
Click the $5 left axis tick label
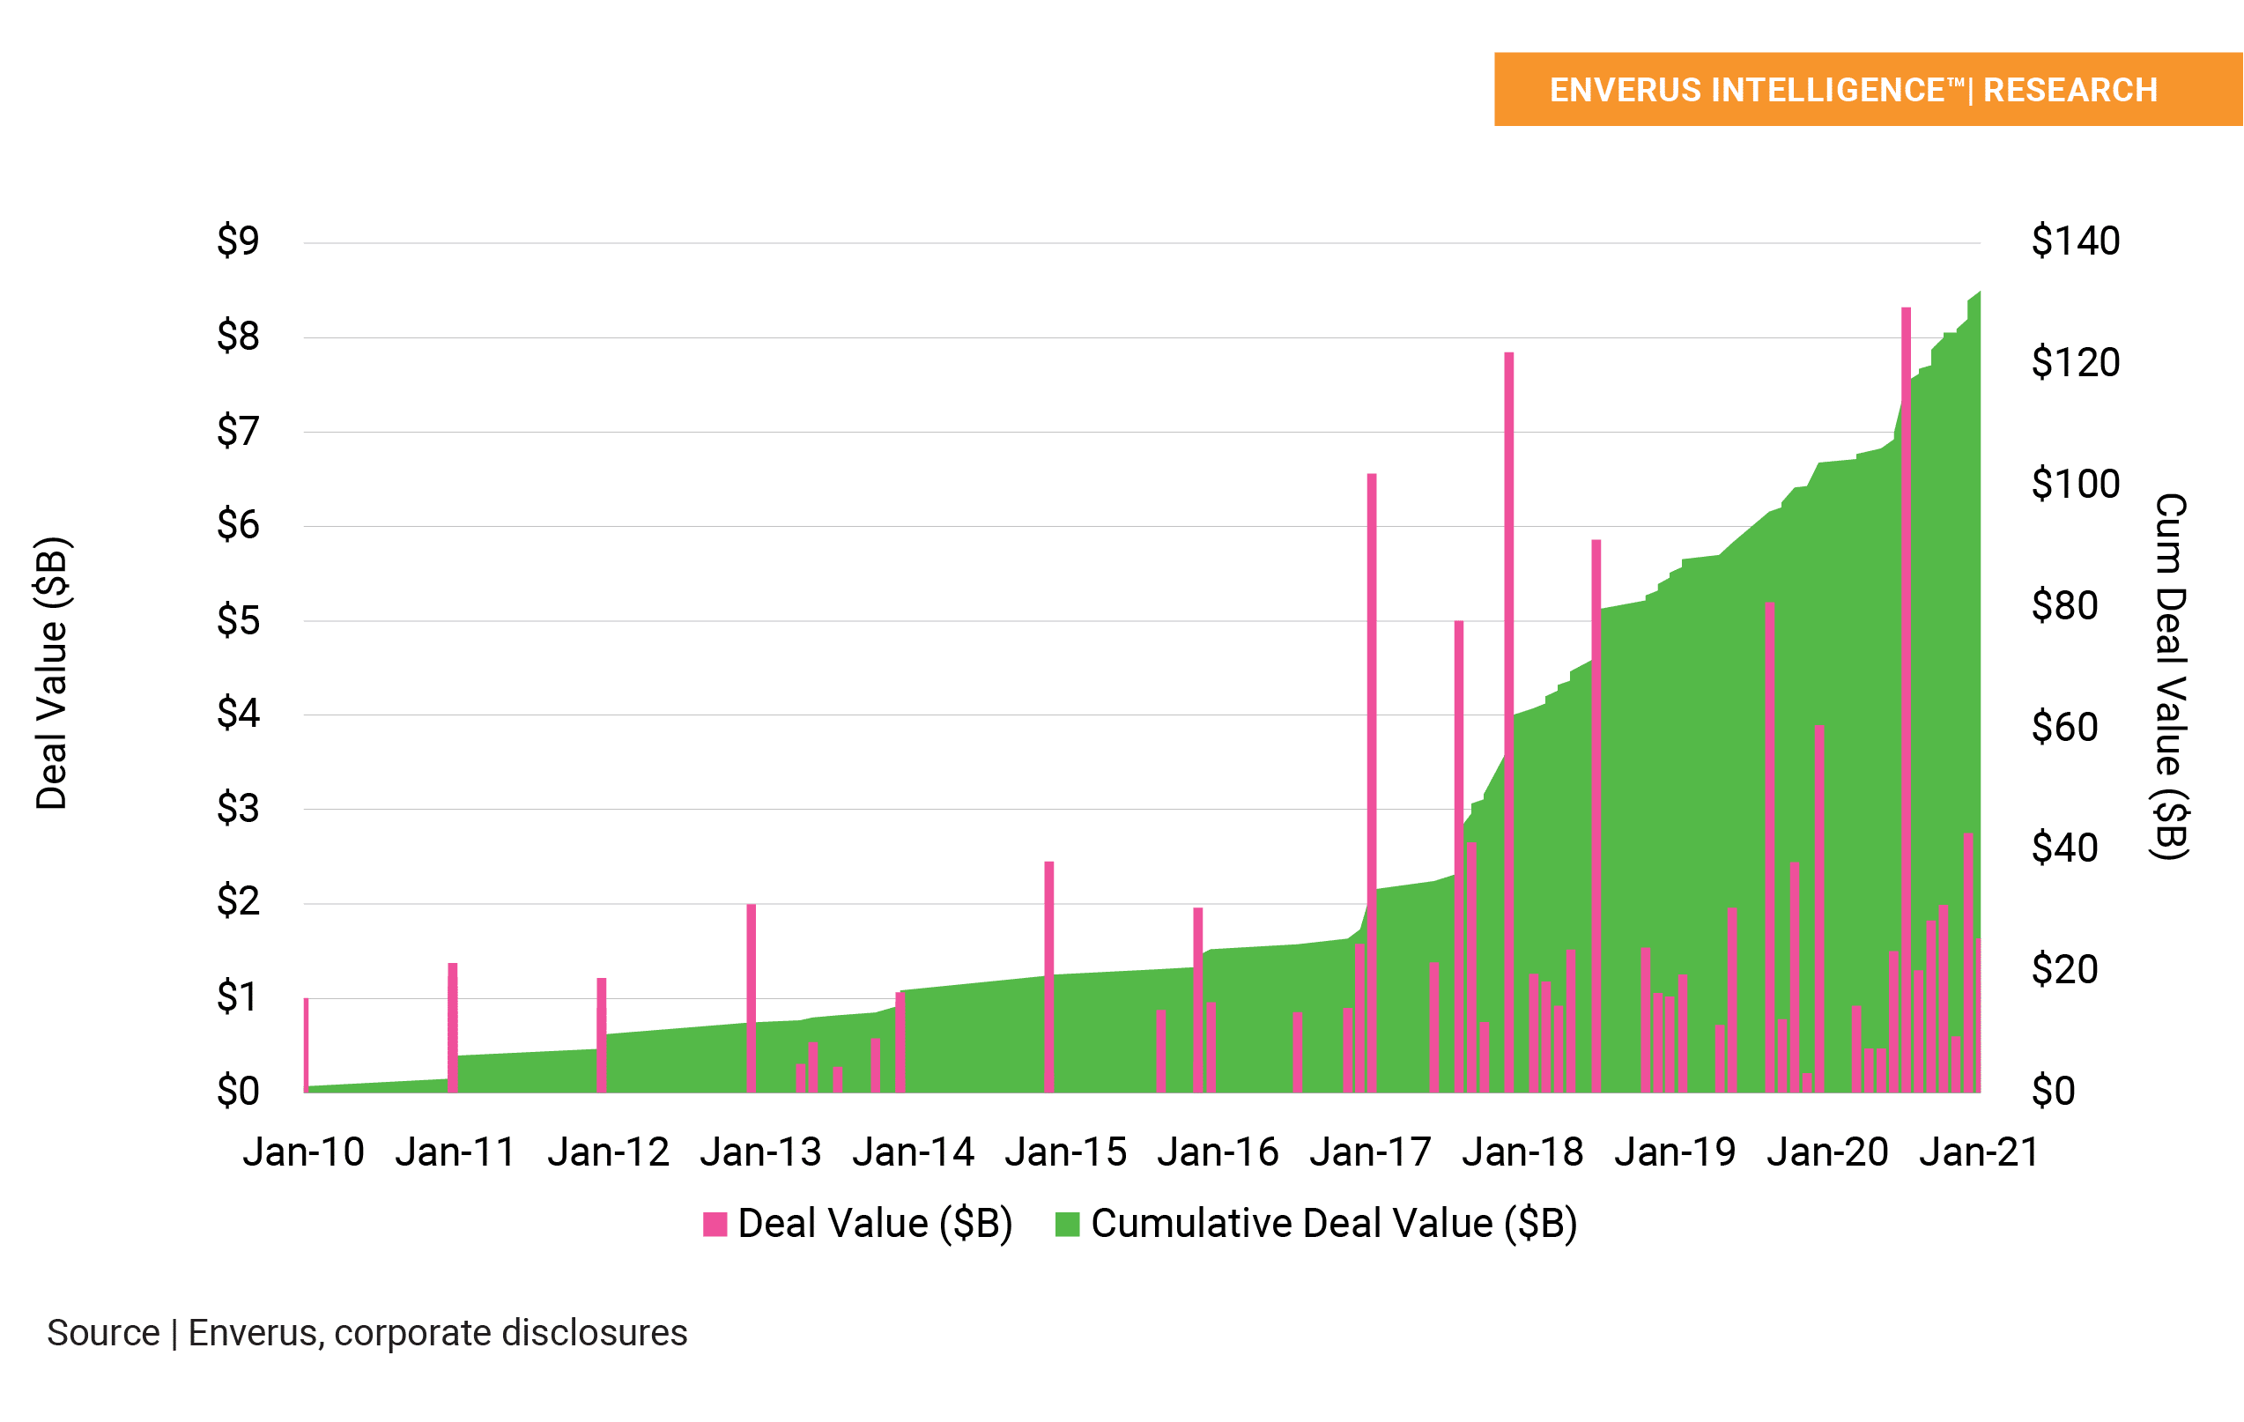pos(238,619)
